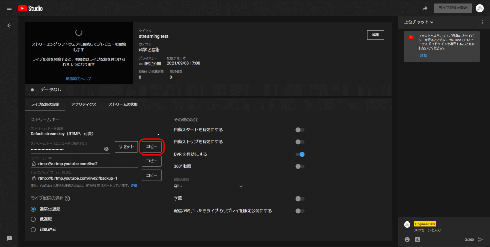The image size is (490, 247).
Task: Click the YouTube Studio logo
Action: tap(31, 8)
